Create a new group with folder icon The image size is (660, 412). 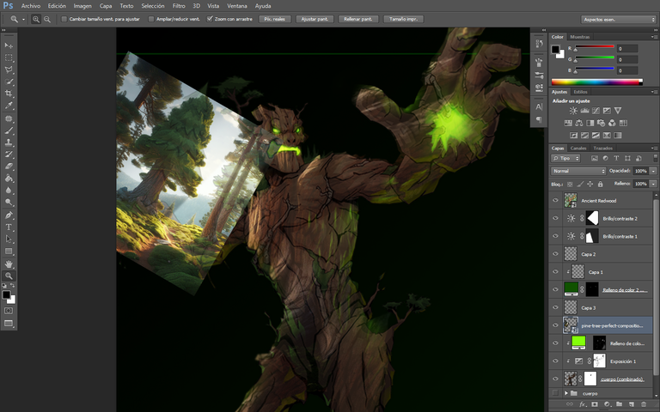tap(619, 404)
